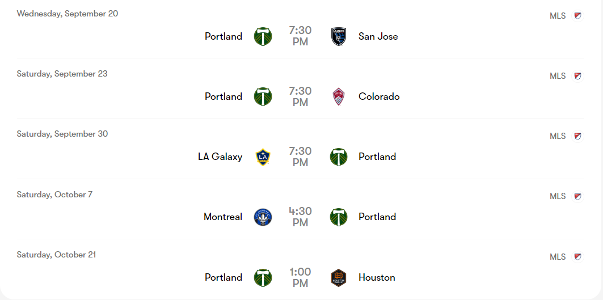603x300 pixels.
Task: Click the Saturday, September 30 date label
Action: [62, 134]
